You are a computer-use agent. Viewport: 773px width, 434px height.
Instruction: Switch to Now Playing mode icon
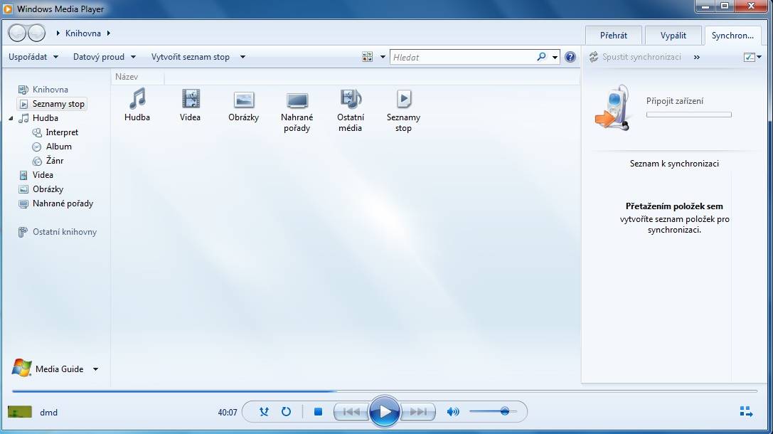point(746,412)
